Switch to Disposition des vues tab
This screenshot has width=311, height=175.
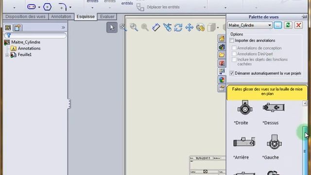pyautogui.click(x=25, y=17)
